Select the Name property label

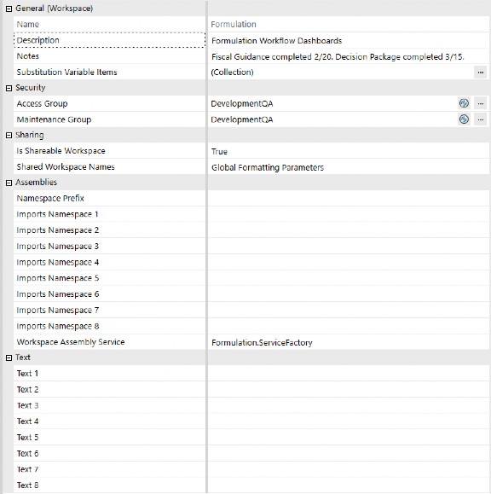[28, 24]
